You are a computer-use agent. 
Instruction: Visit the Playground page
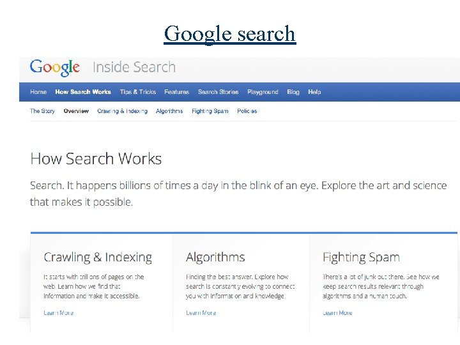coord(263,92)
